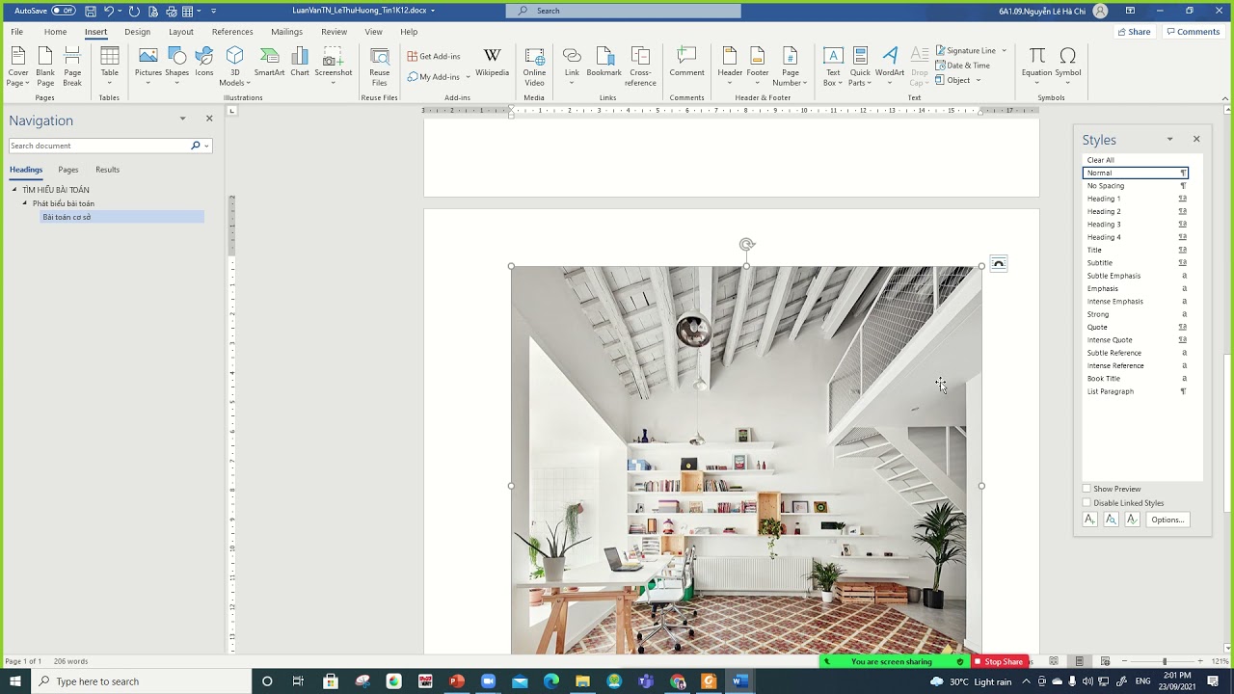Insert a SmartArt graphic

pyautogui.click(x=270, y=62)
